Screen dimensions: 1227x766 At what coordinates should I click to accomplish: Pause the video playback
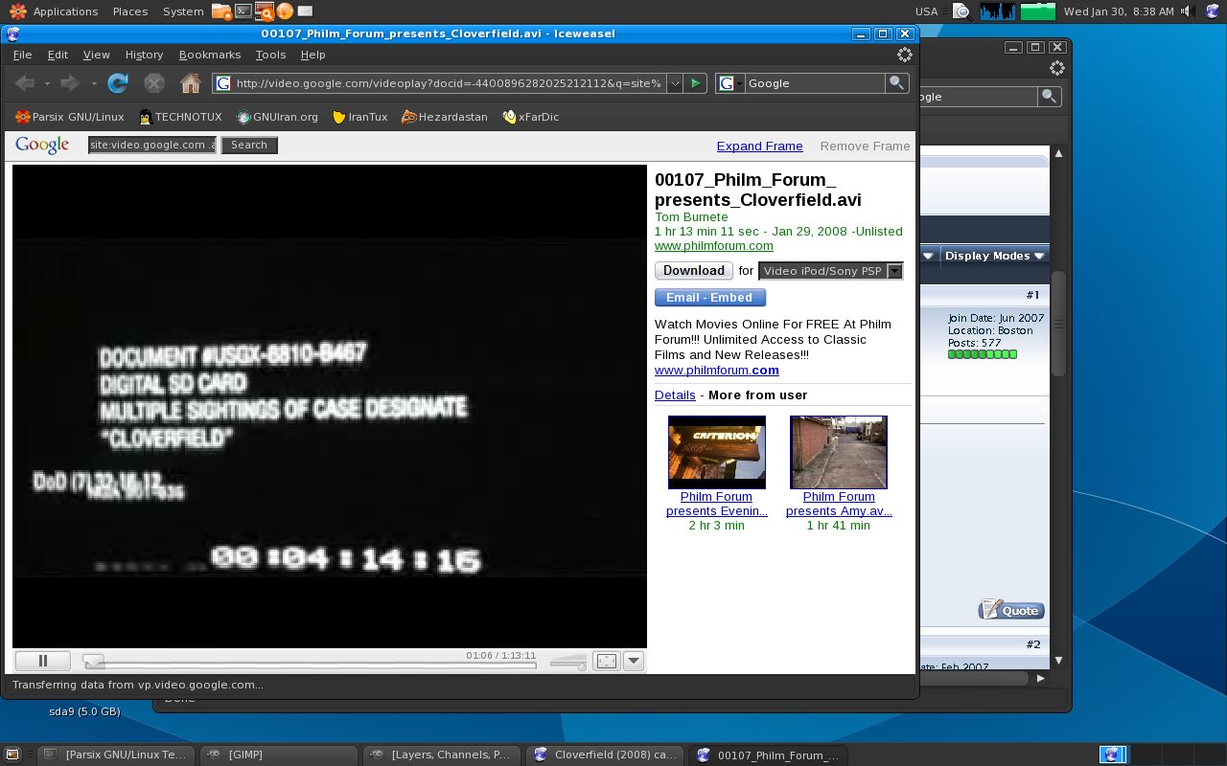click(43, 661)
